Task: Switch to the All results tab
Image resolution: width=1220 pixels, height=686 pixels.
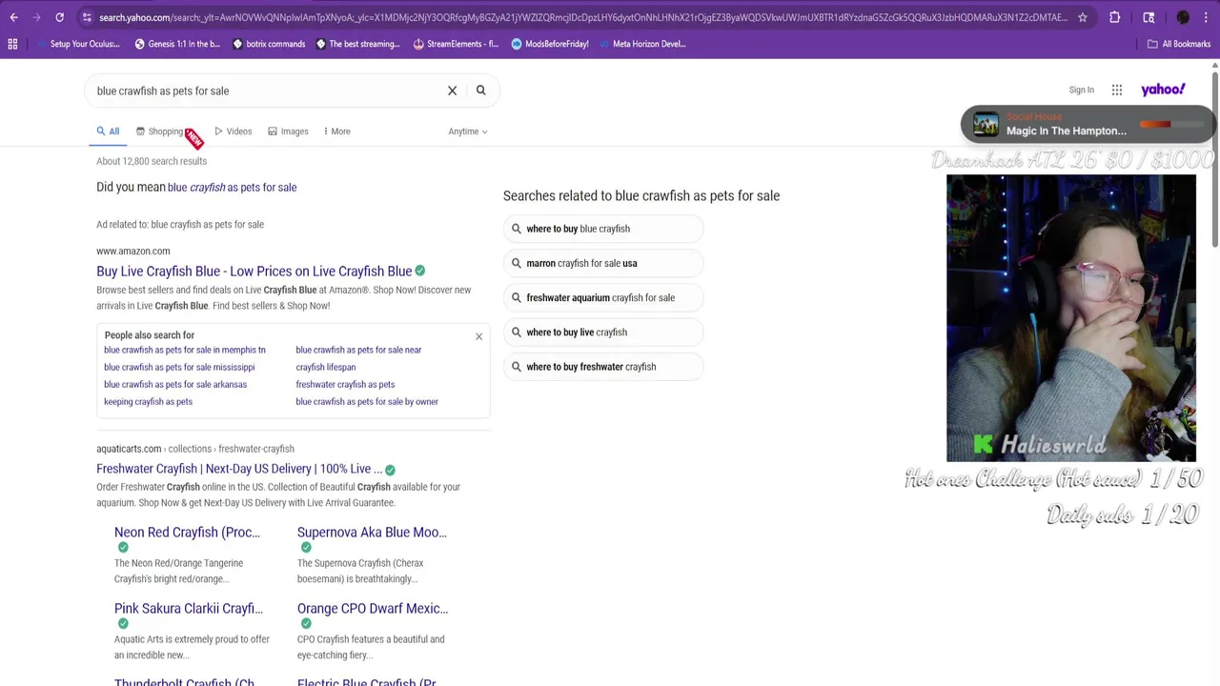Action: click(108, 131)
